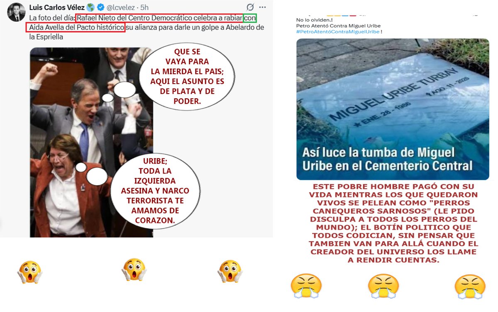Click the verified blue checkmark badge
Image resolution: width=498 pixels, height=312 pixels.
(100, 7)
